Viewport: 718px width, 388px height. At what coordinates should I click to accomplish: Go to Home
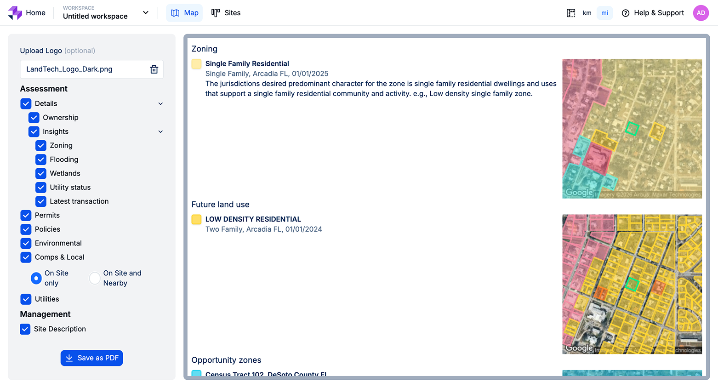[35, 13]
